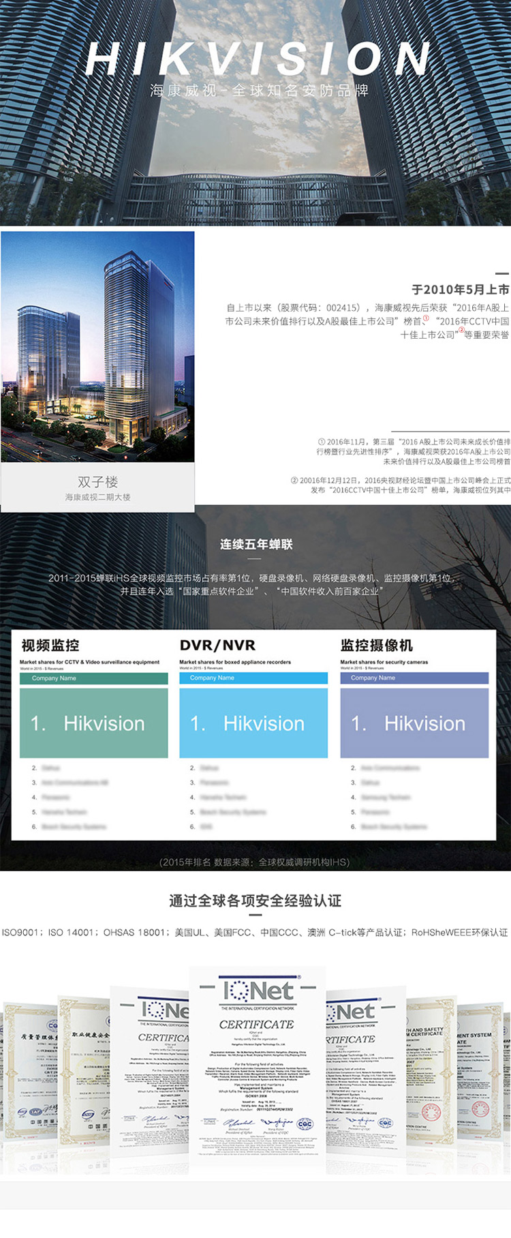Open the twin towers building photo
The width and height of the screenshot is (511, 1238).
(x=97, y=347)
